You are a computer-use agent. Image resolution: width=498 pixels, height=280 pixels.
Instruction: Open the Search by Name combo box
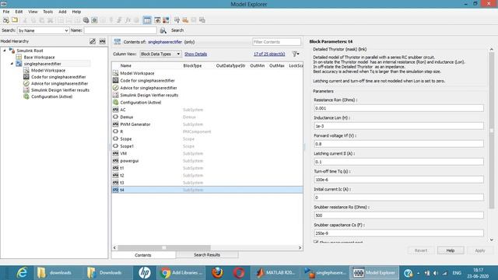[44, 30]
